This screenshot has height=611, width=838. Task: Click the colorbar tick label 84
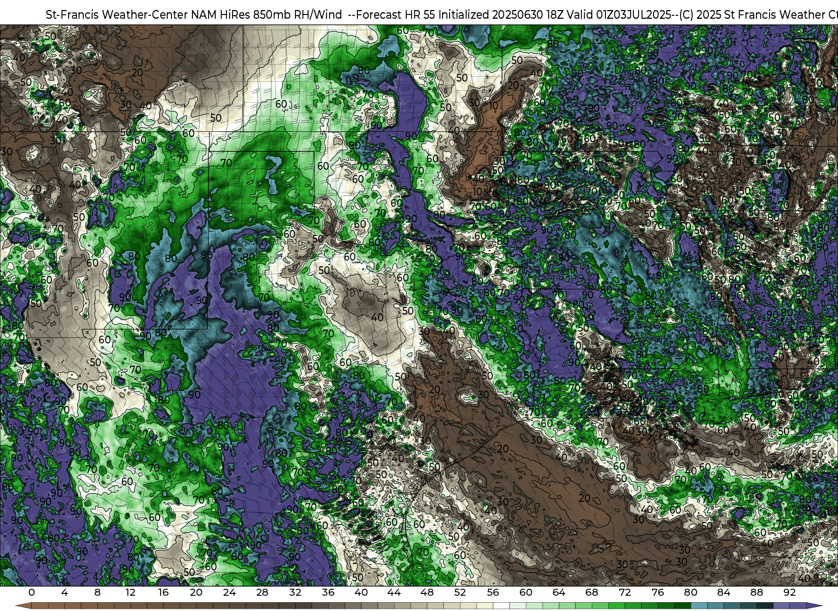click(x=724, y=592)
